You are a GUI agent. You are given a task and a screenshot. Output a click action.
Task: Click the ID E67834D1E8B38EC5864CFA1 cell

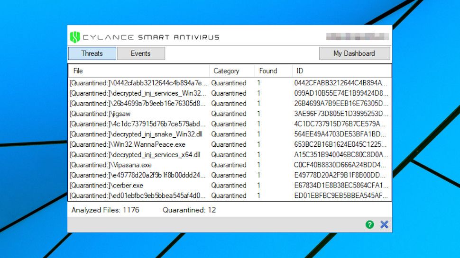(x=341, y=186)
